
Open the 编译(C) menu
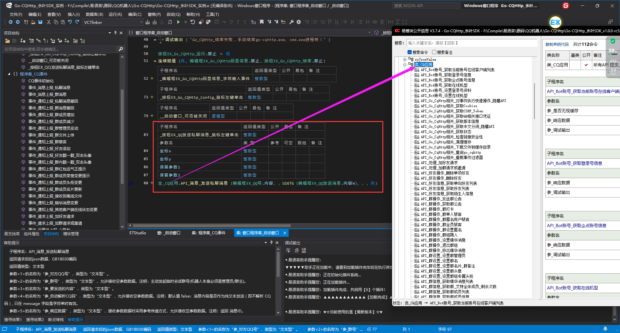135,14
